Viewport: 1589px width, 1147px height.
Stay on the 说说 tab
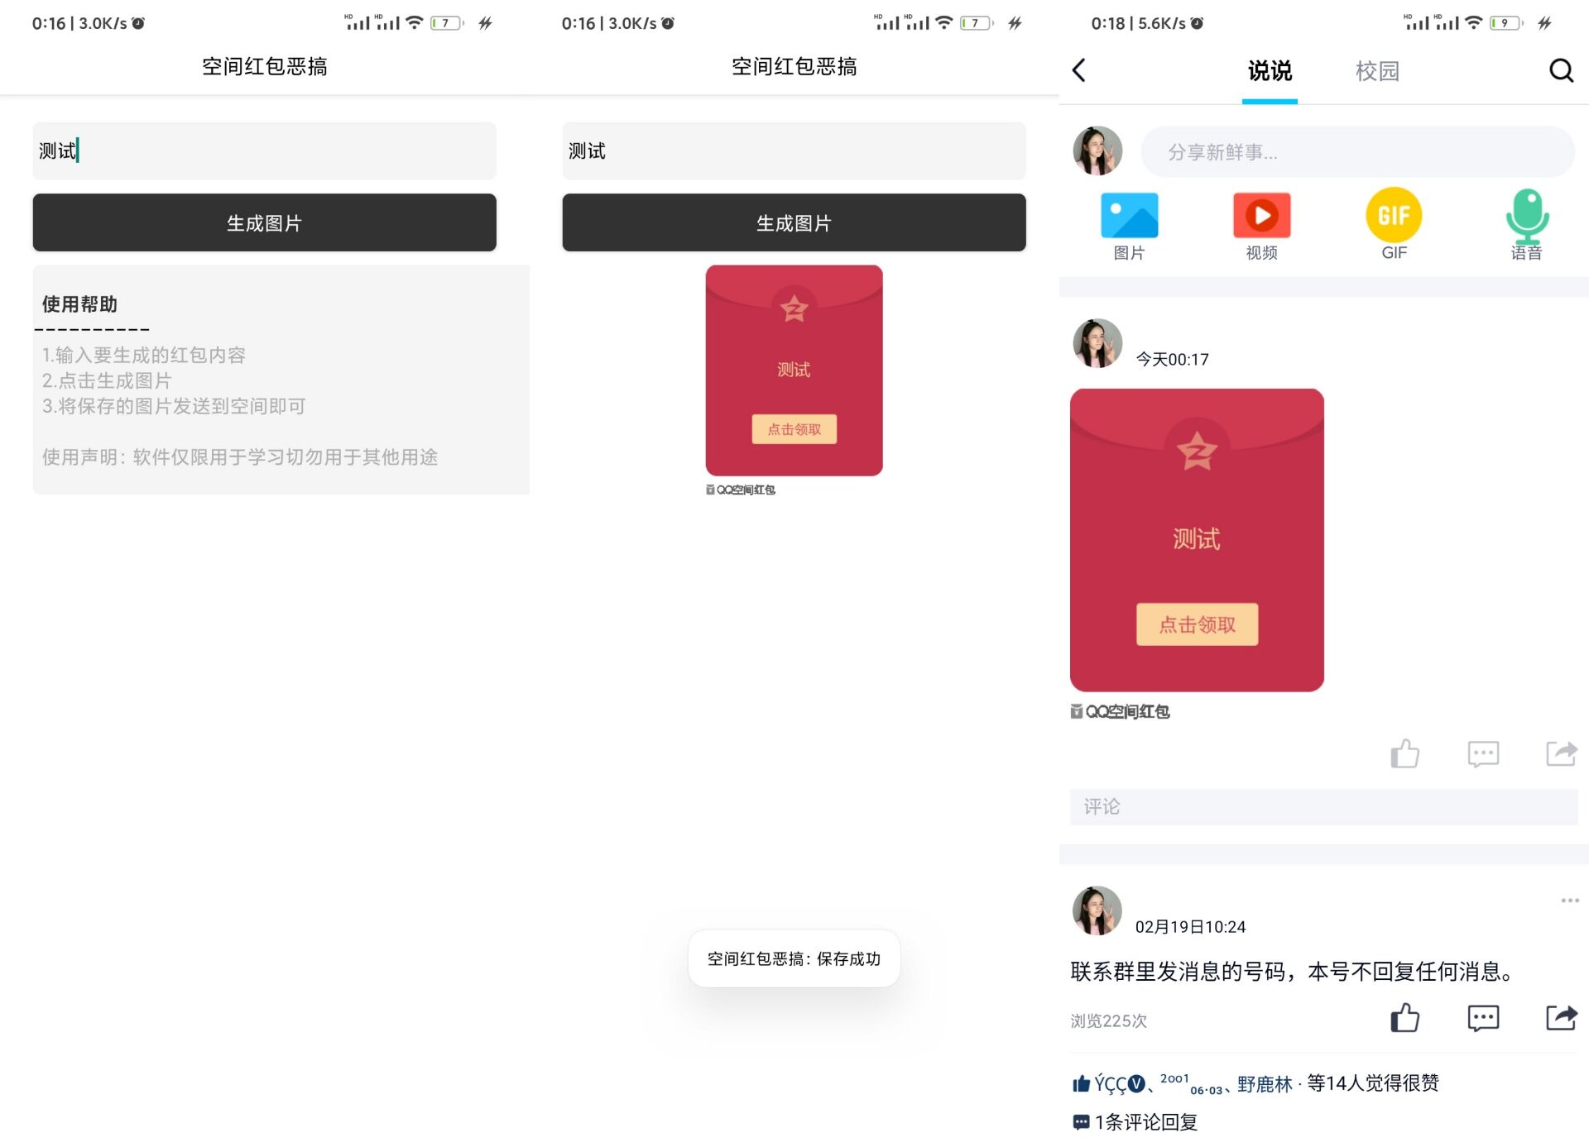pos(1269,72)
